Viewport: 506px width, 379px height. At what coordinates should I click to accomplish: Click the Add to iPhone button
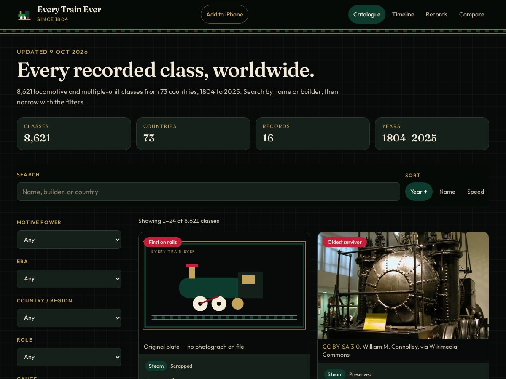pyautogui.click(x=224, y=14)
